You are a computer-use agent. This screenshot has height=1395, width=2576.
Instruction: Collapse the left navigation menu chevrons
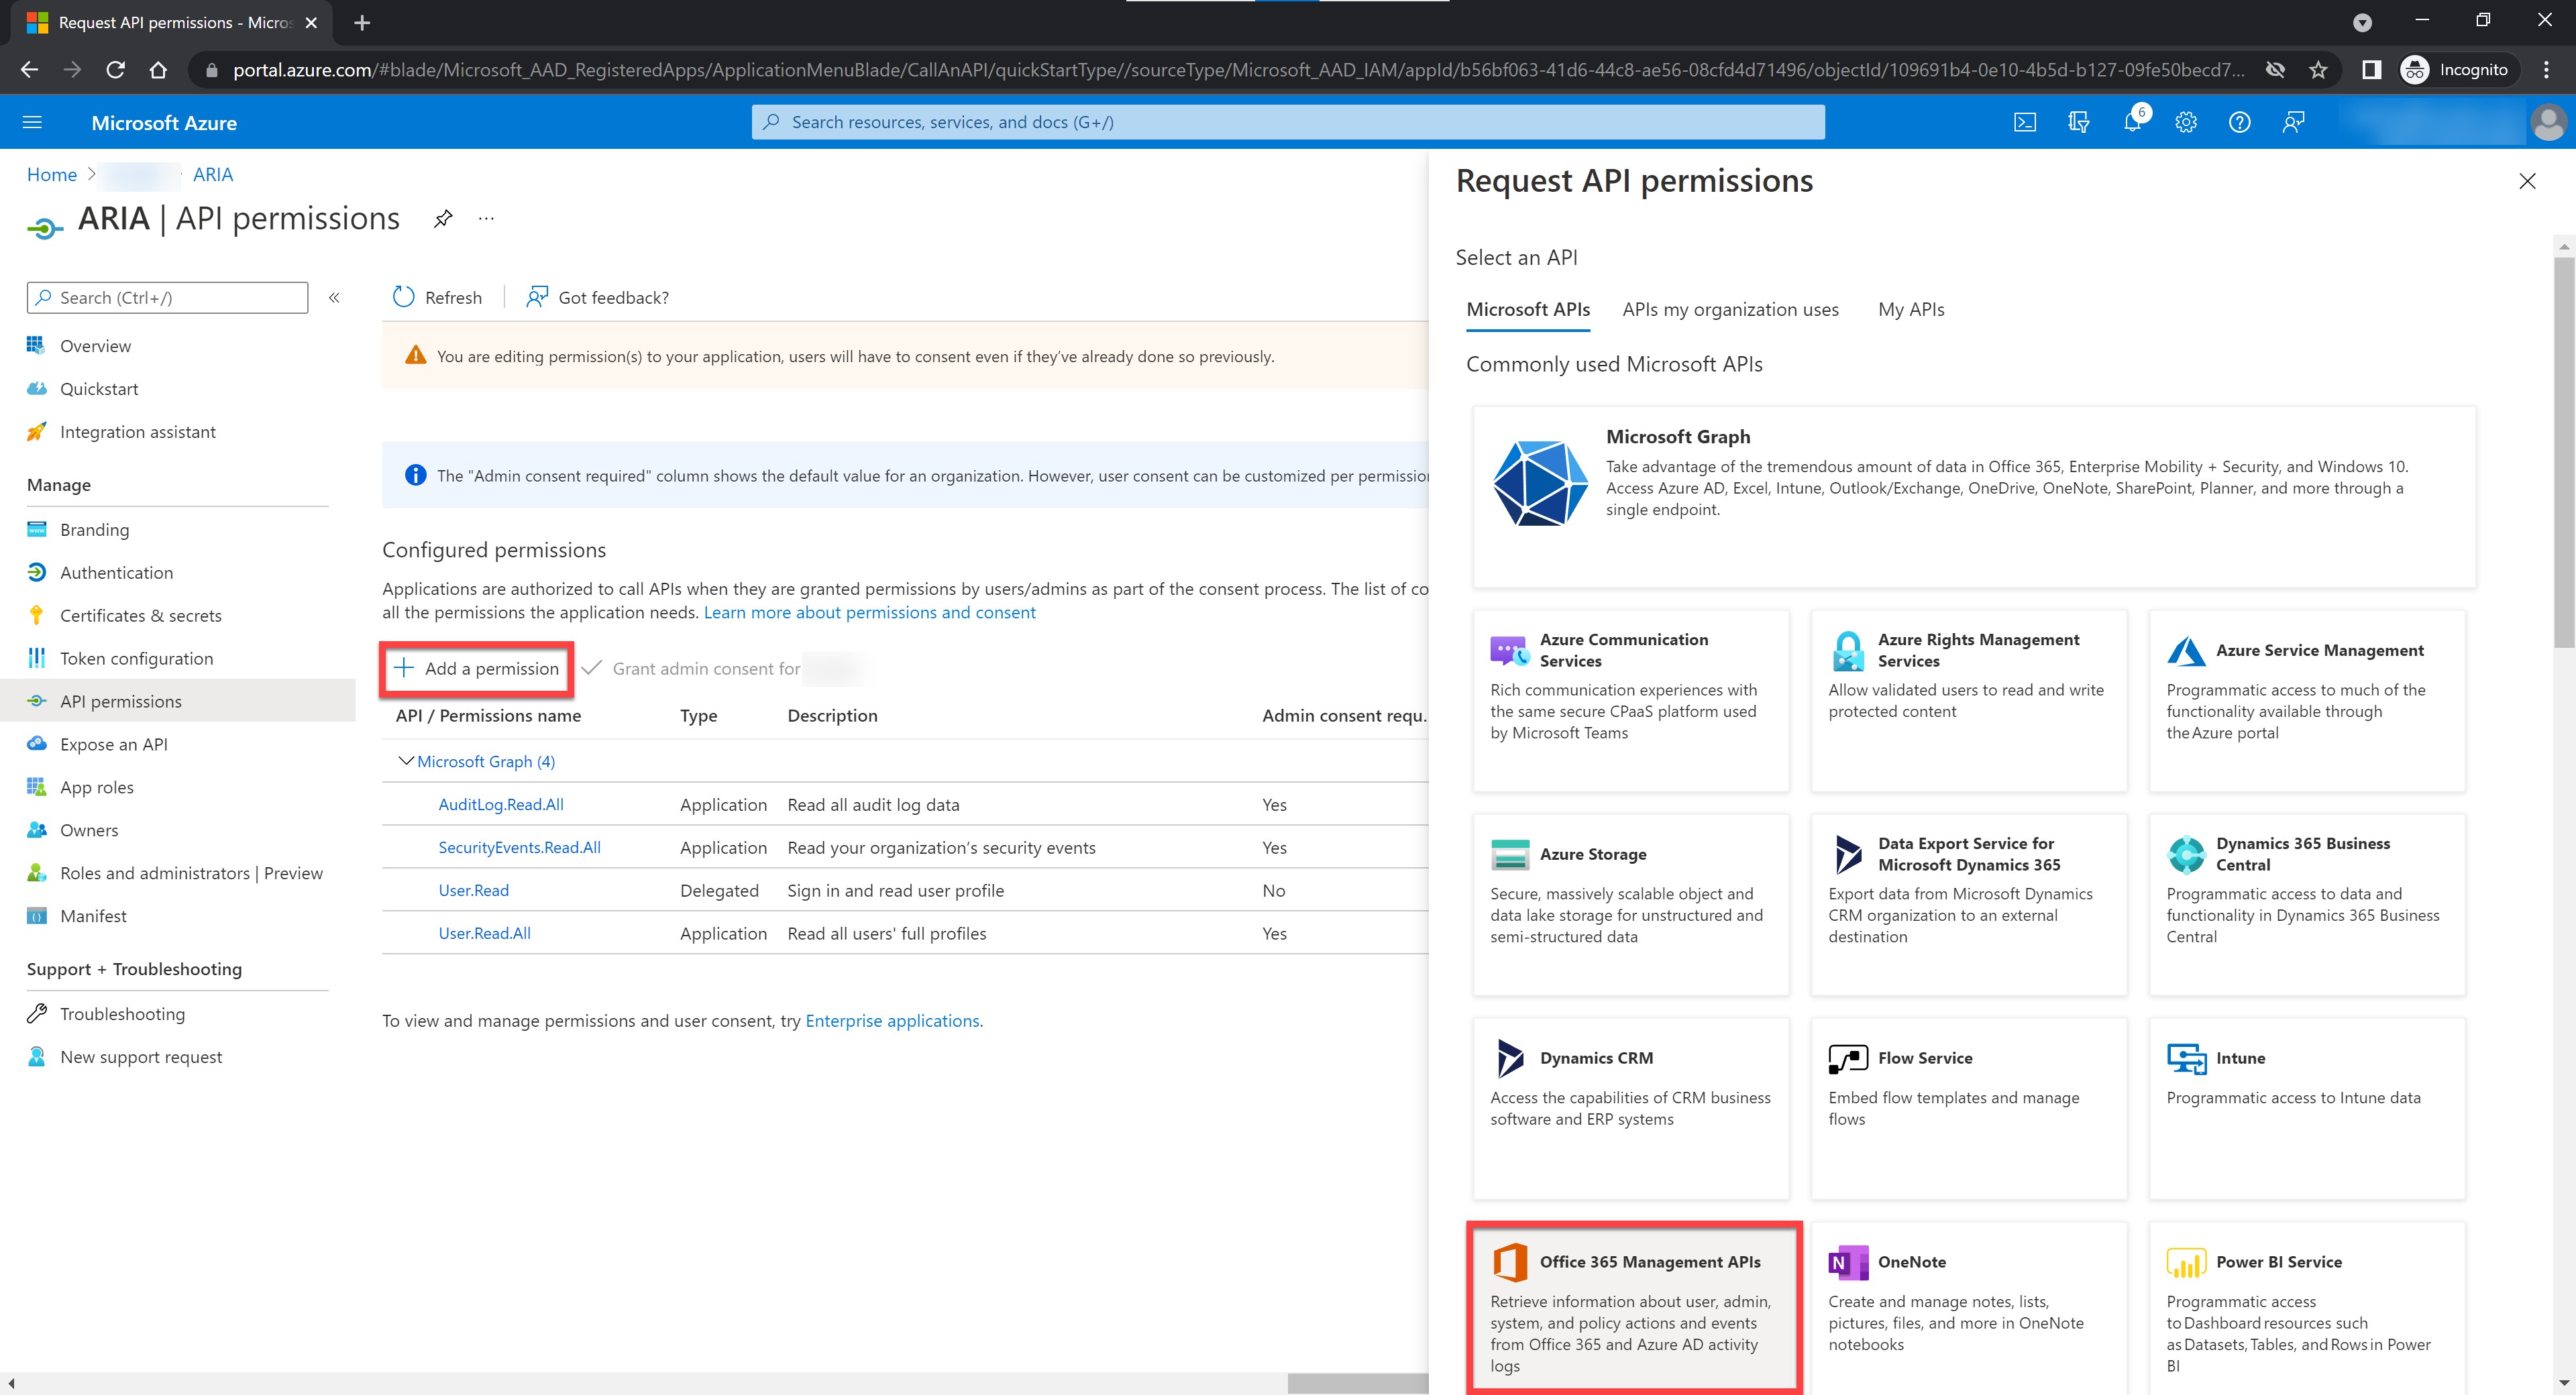[x=334, y=297]
